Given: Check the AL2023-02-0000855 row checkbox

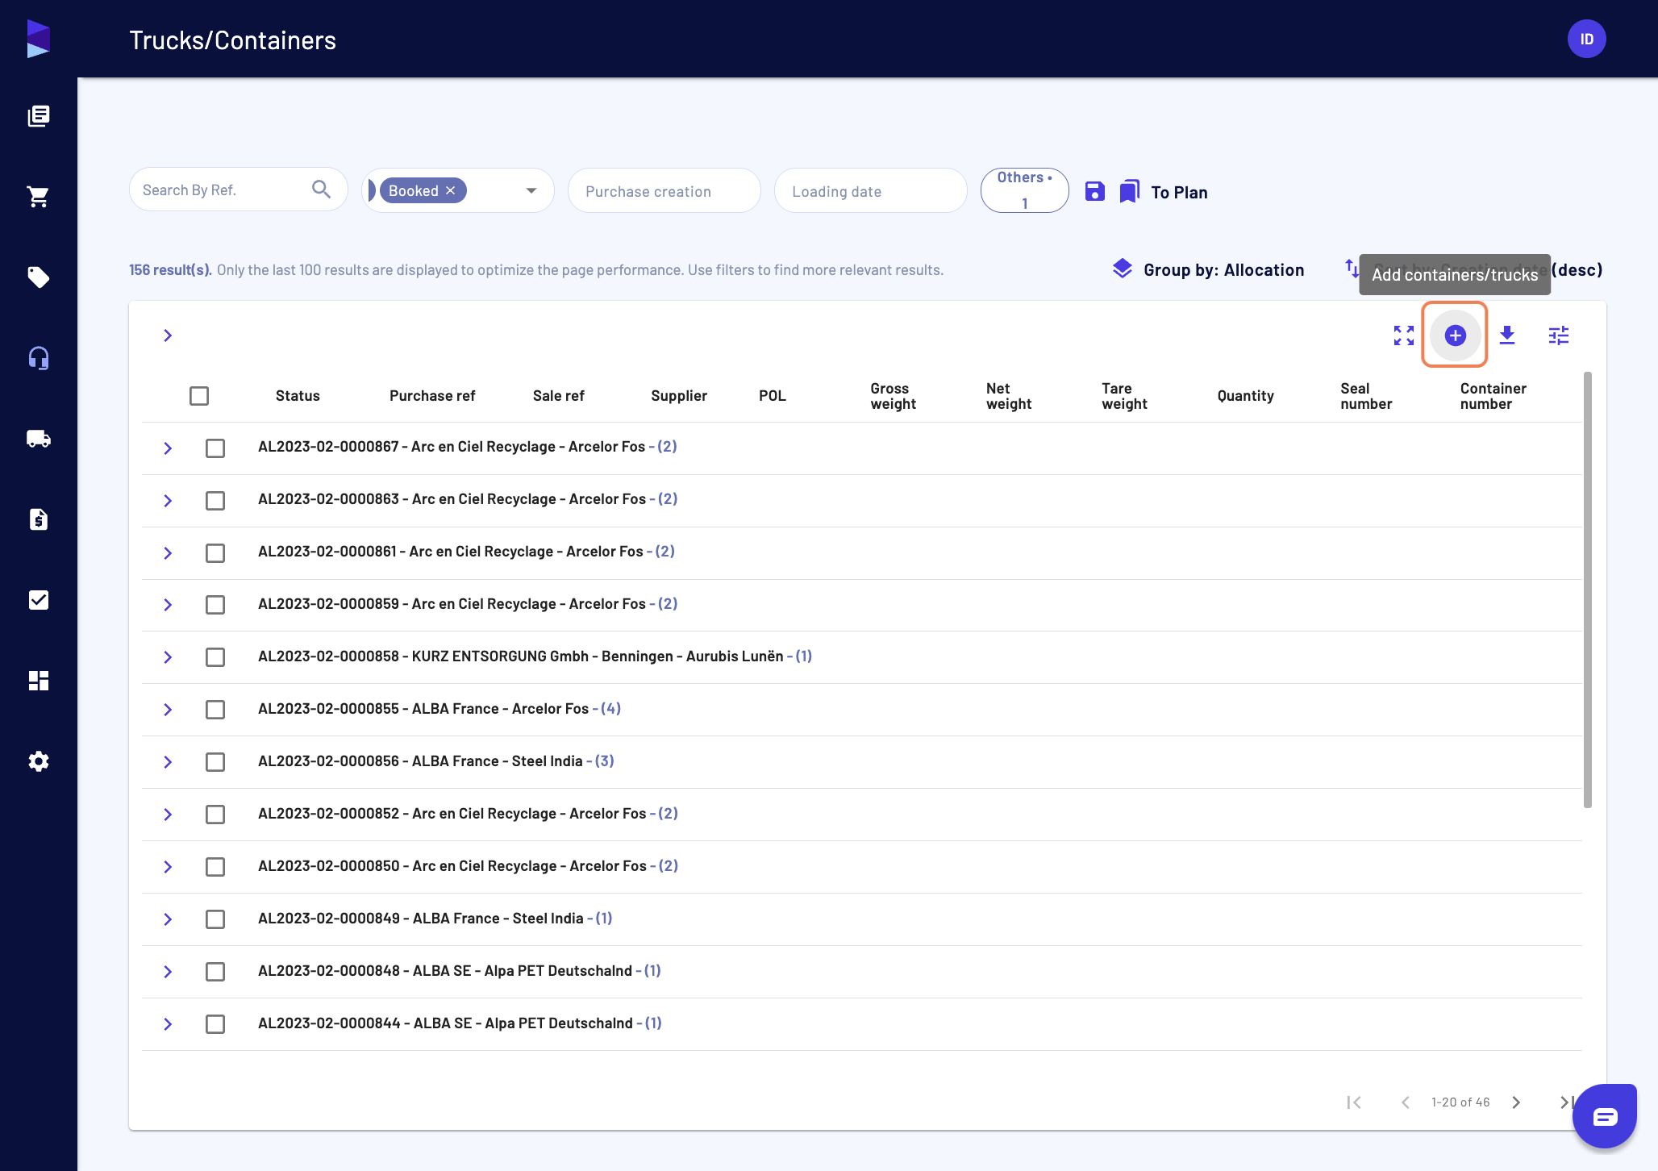Looking at the screenshot, I should (215, 710).
